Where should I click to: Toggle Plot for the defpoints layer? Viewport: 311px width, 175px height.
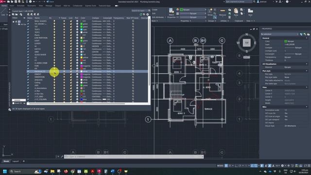(77, 80)
